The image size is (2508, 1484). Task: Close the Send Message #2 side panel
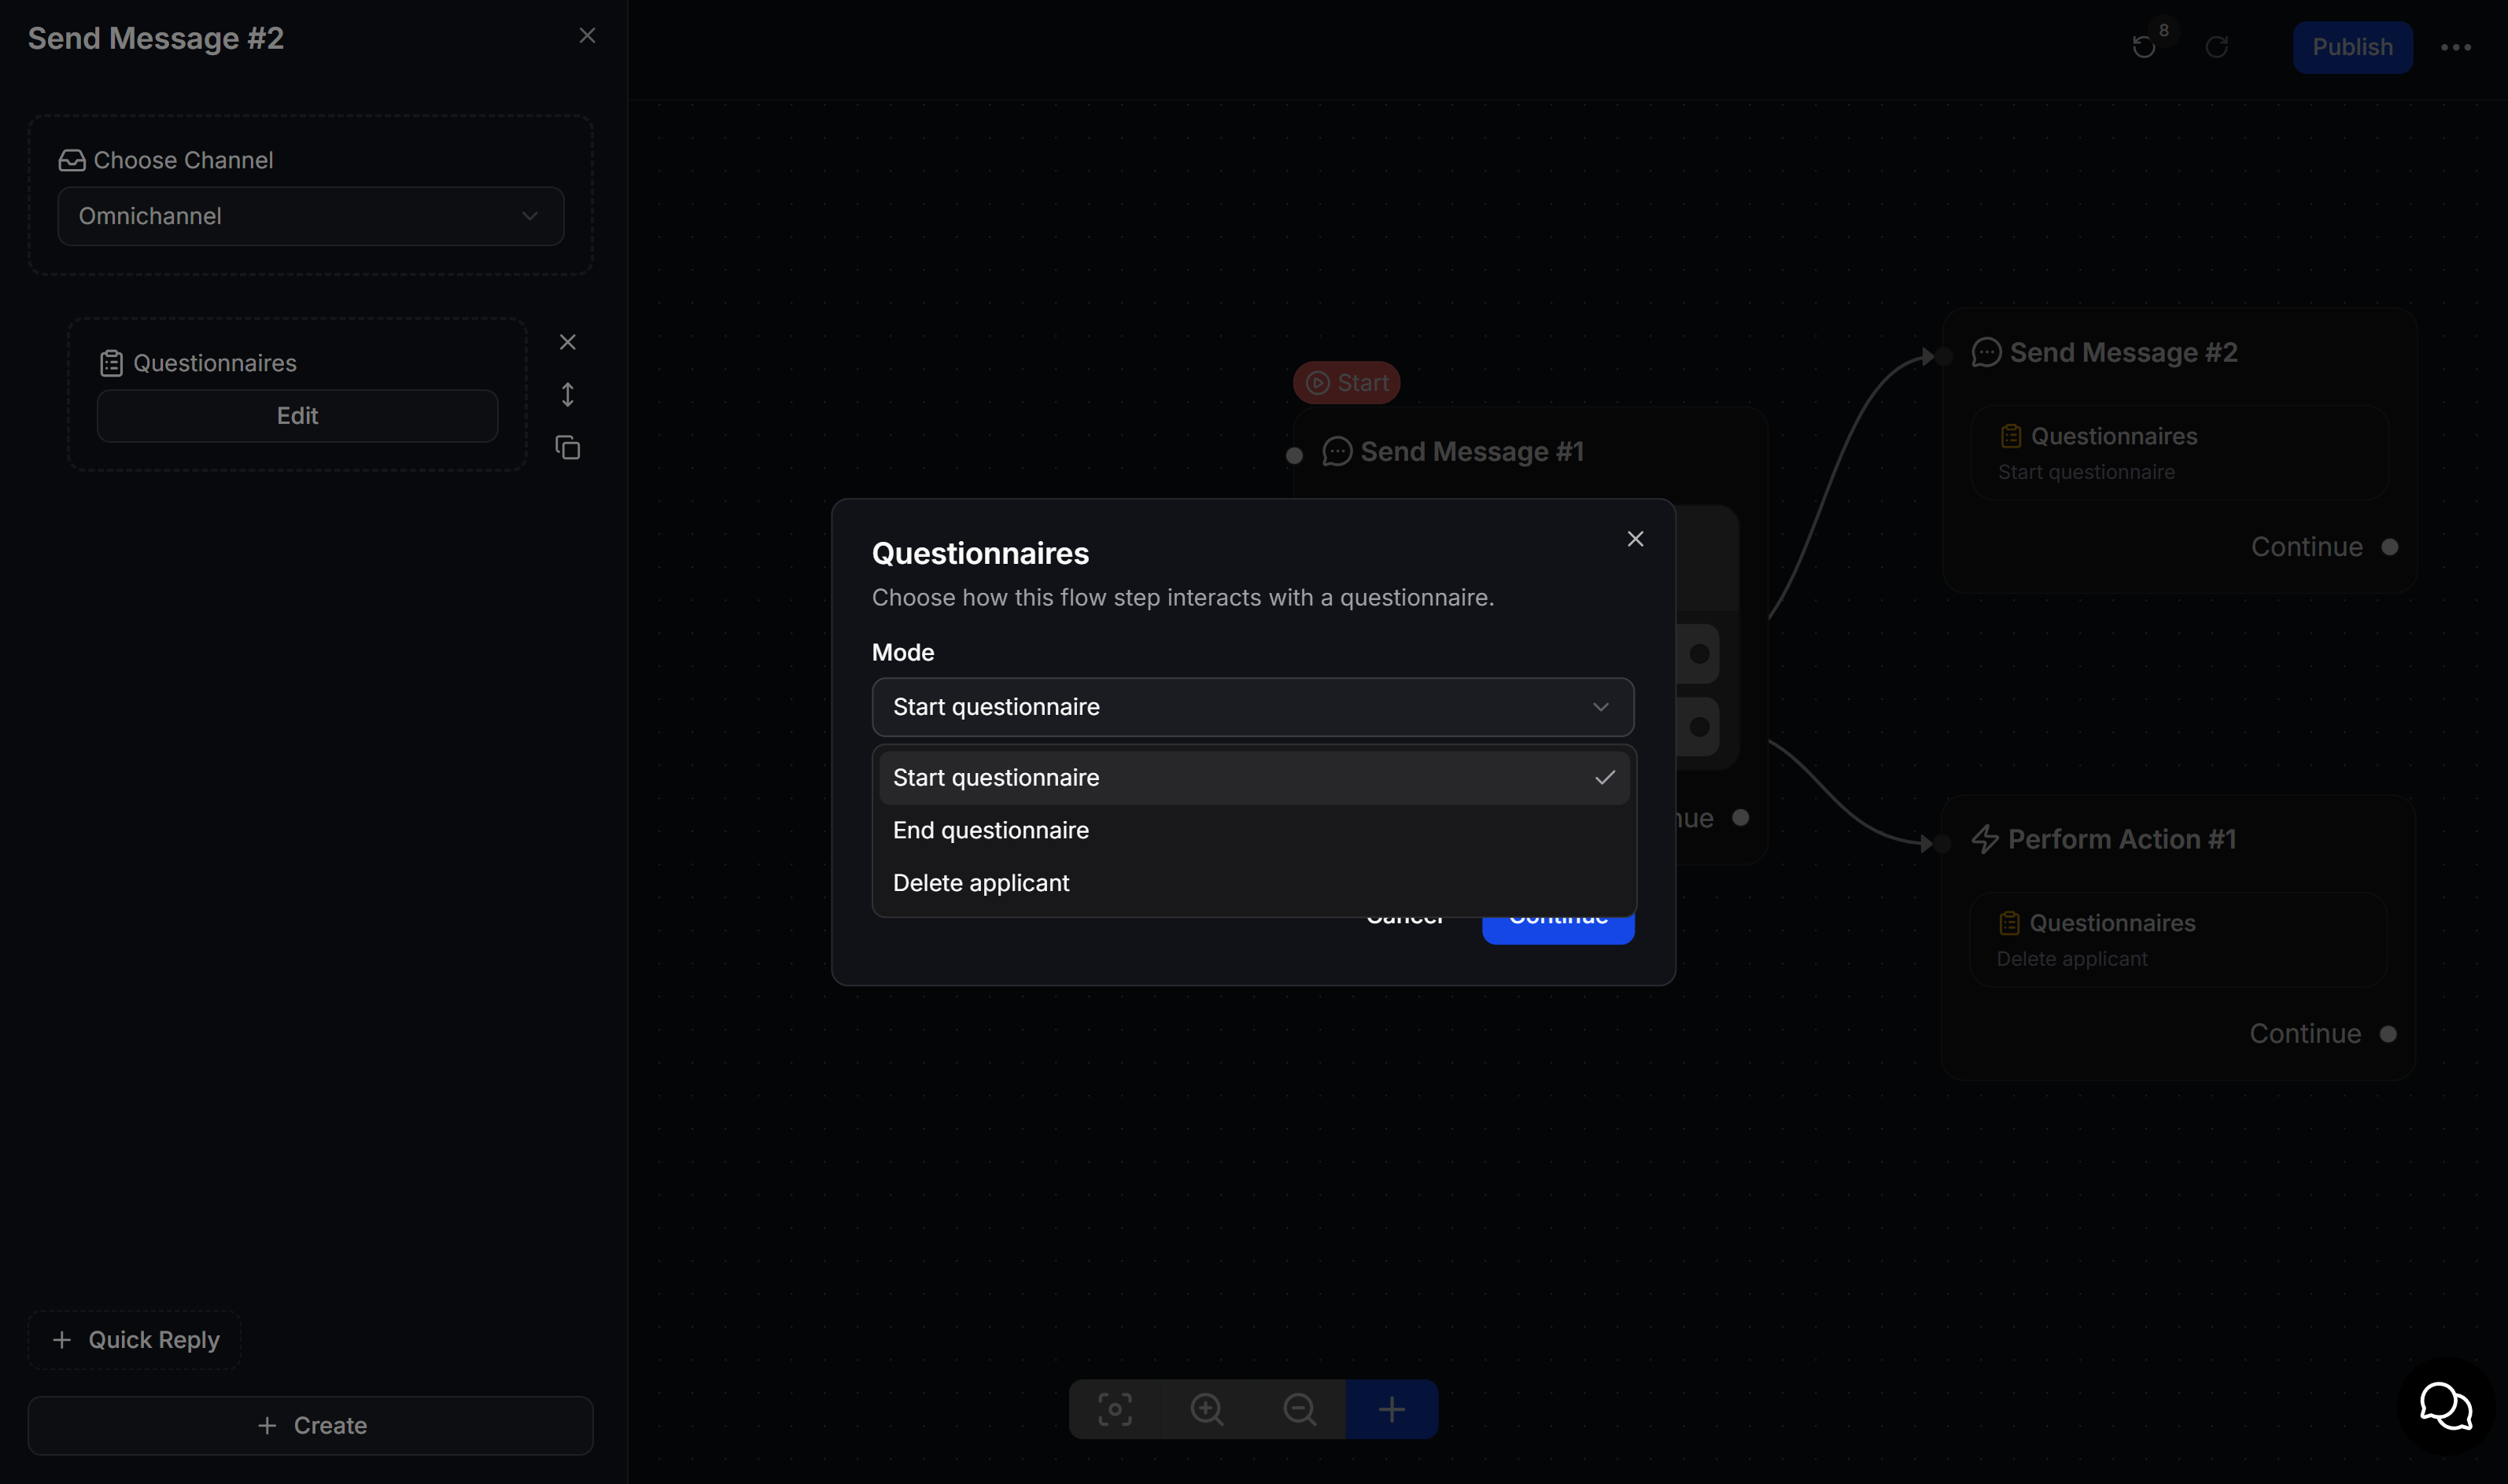[x=587, y=36]
